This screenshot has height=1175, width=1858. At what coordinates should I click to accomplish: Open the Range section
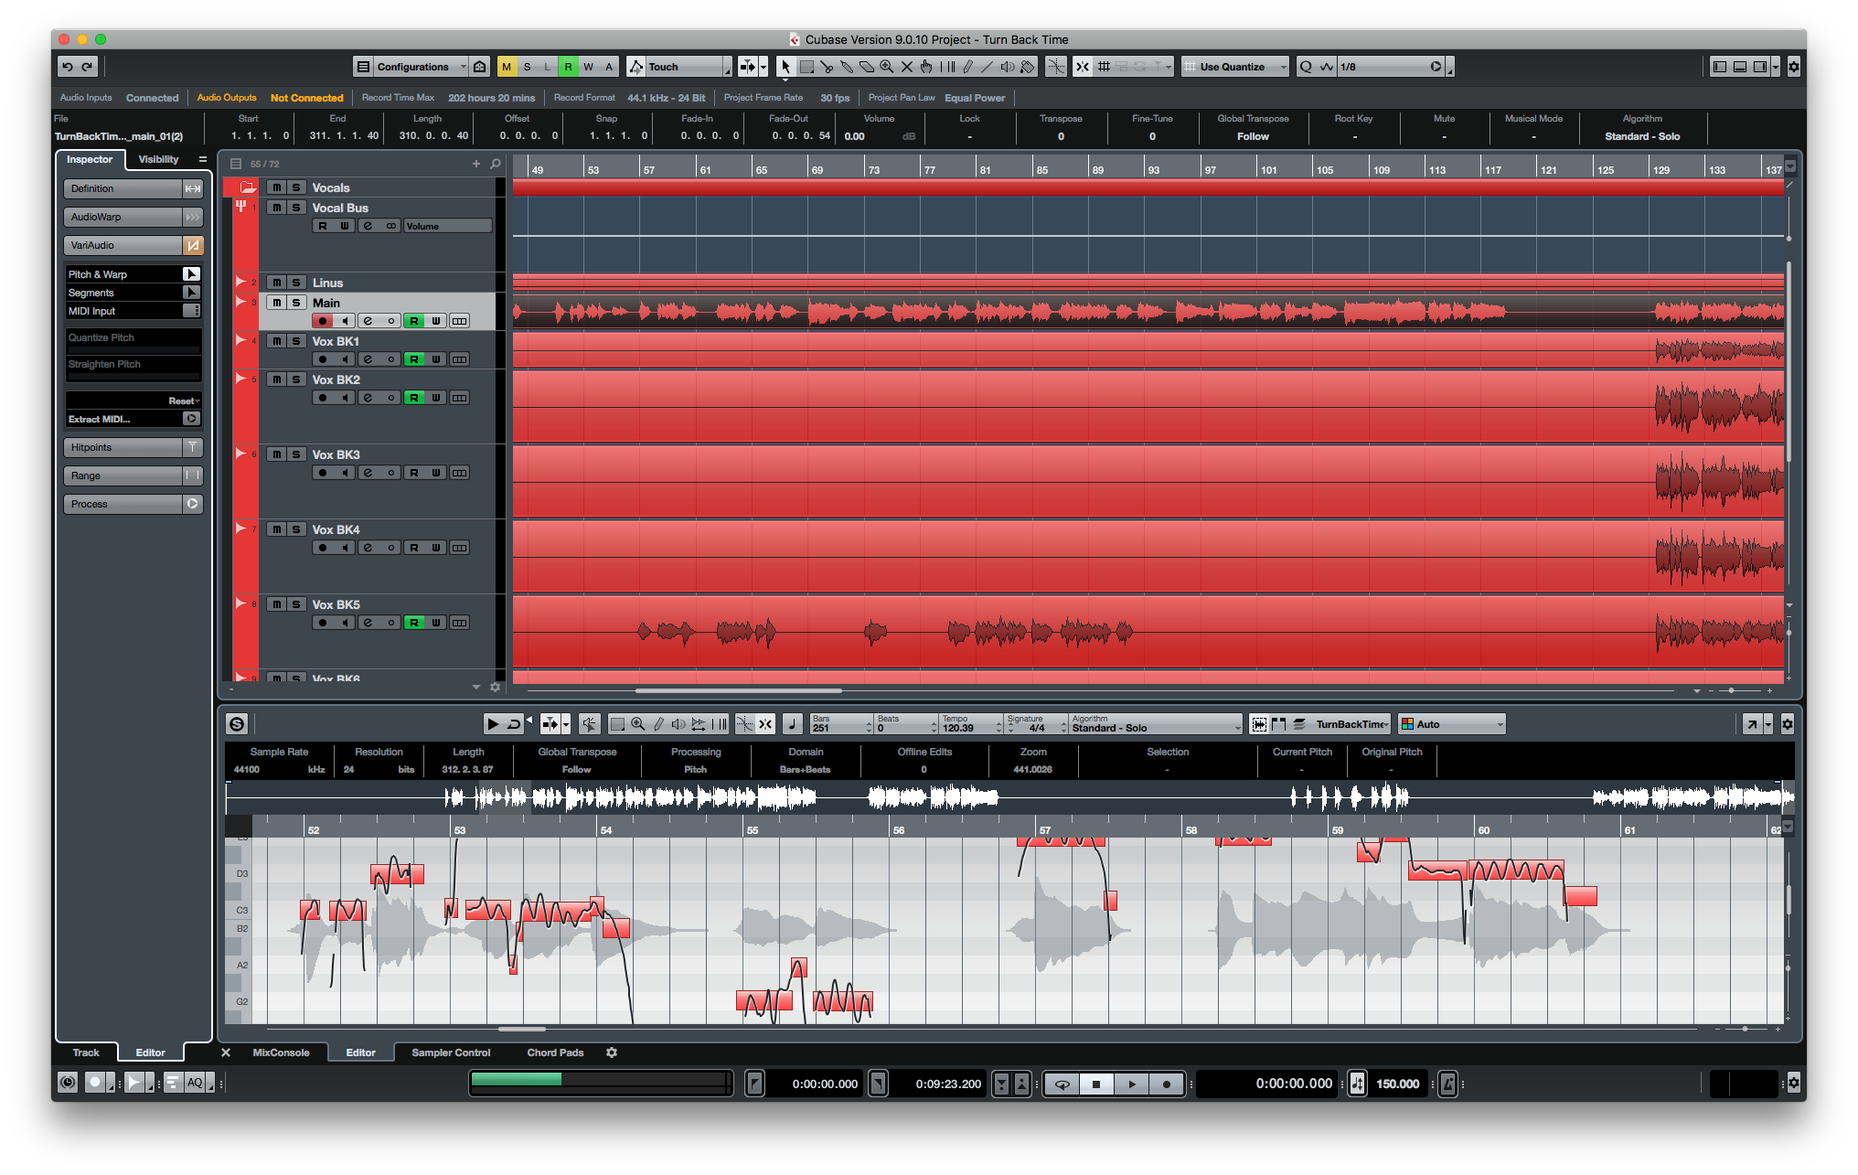133,475
